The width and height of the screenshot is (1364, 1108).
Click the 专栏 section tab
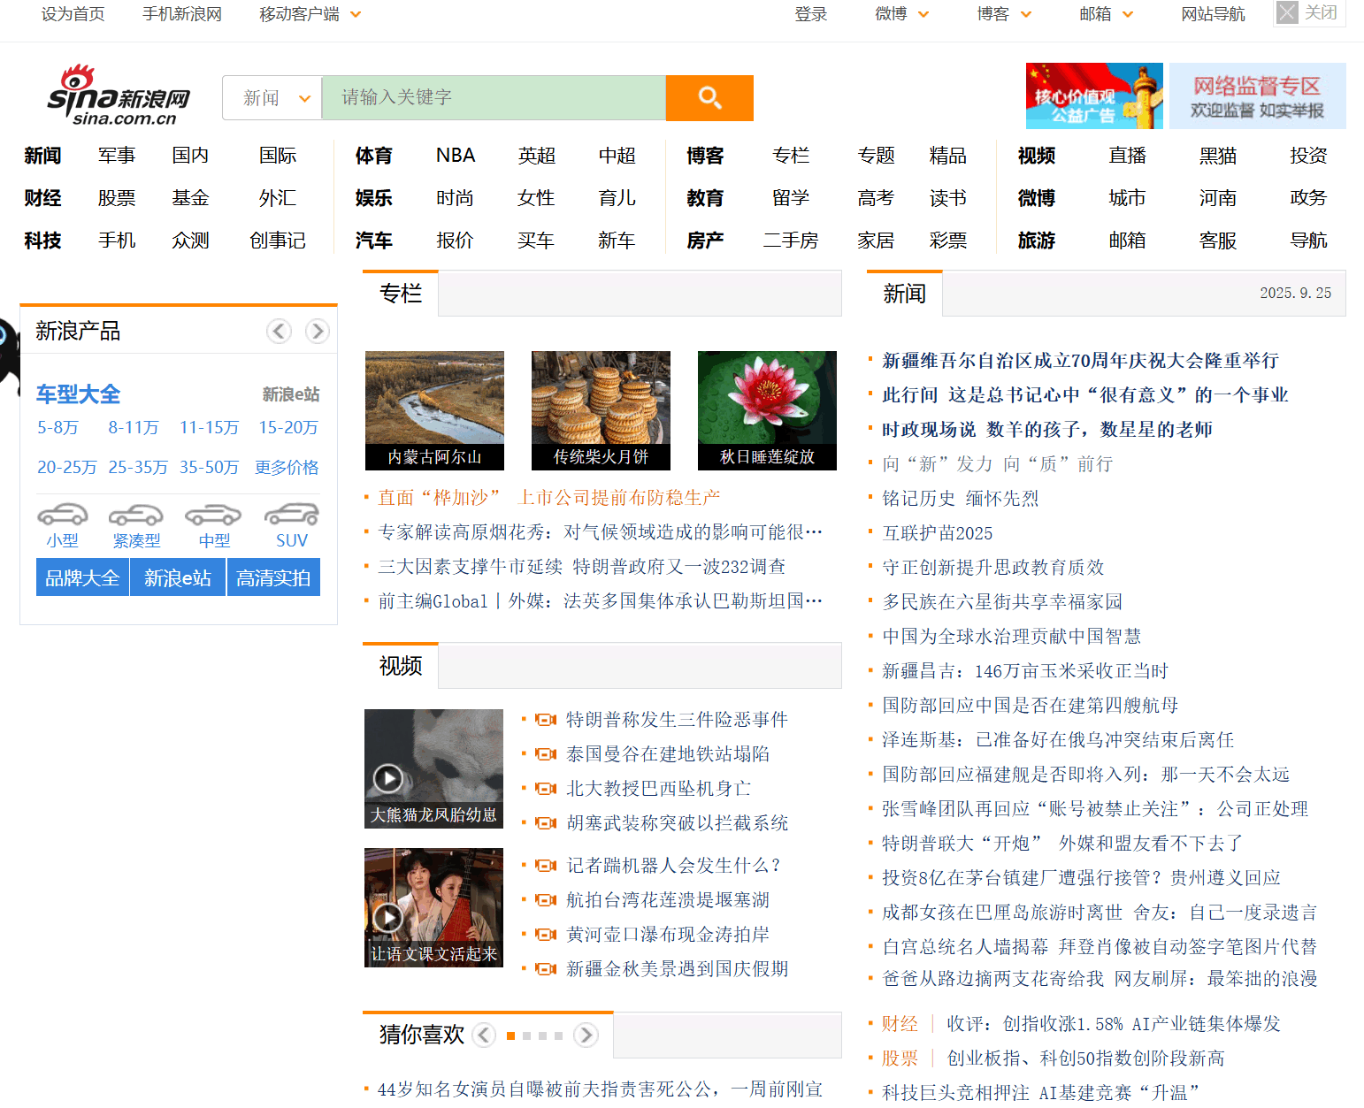point(401,294)
